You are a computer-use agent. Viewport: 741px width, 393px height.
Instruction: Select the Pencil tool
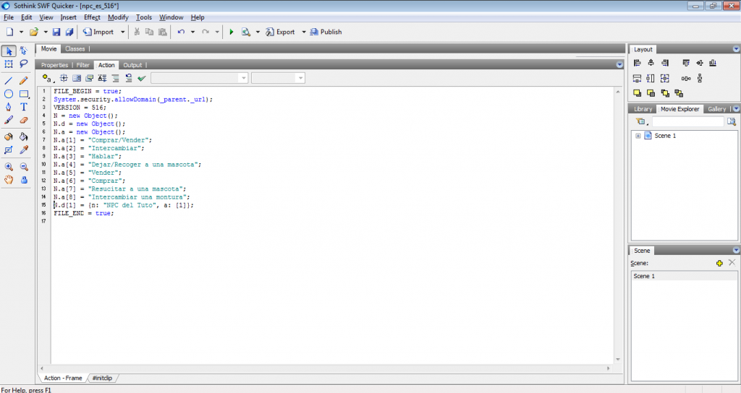click(24, 81)
